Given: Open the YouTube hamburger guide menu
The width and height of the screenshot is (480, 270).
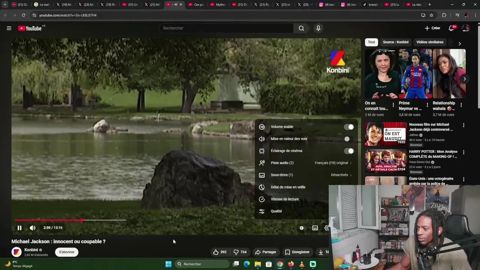Looking at the screenshot, I should pos(9,28).
